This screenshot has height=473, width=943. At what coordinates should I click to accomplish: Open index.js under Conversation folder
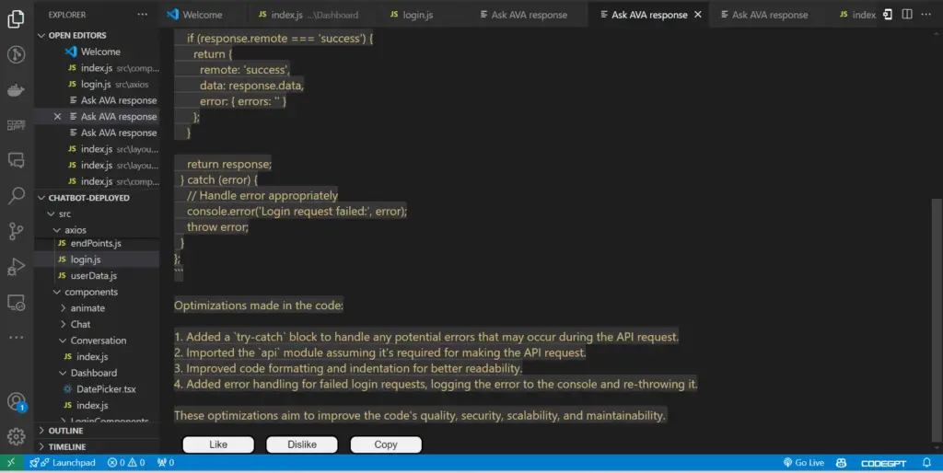97,357
